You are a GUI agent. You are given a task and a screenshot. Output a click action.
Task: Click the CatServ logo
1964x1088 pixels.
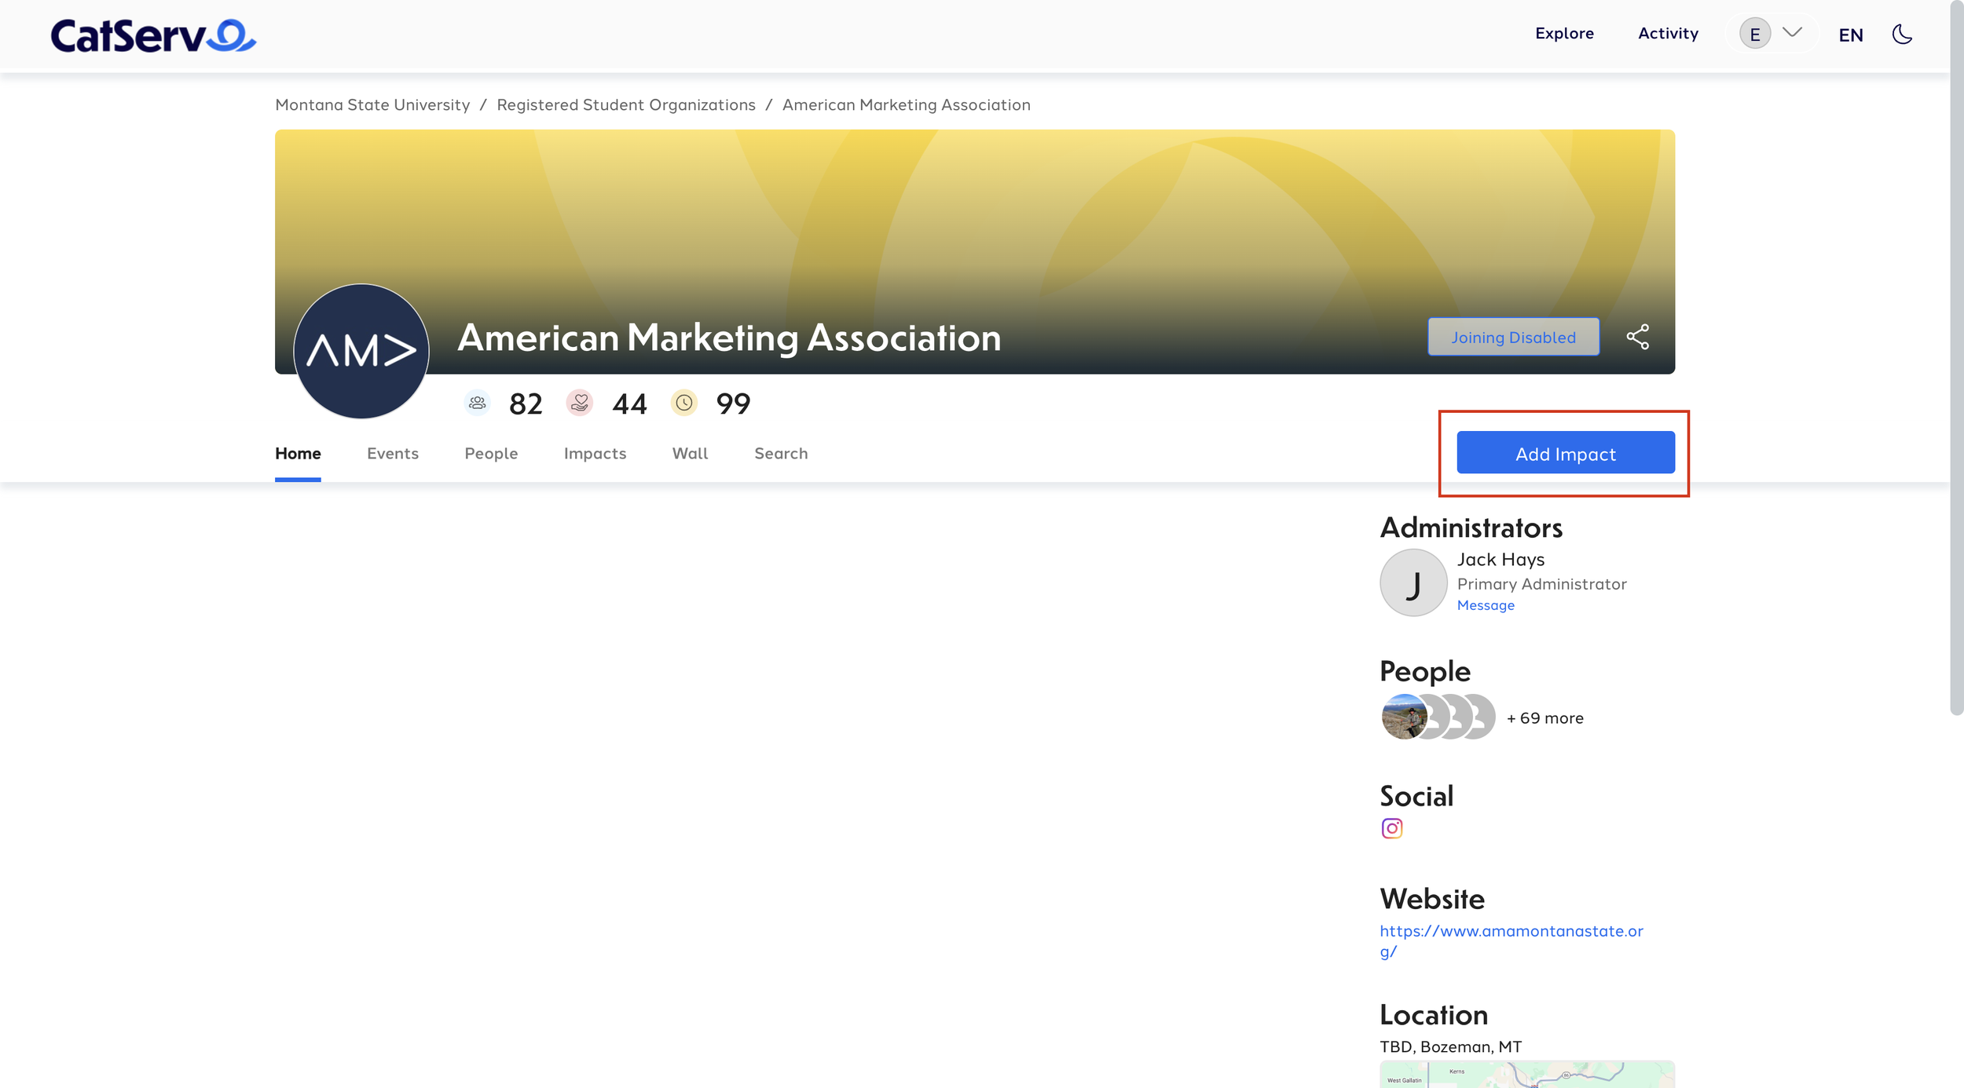click(153, 35)
